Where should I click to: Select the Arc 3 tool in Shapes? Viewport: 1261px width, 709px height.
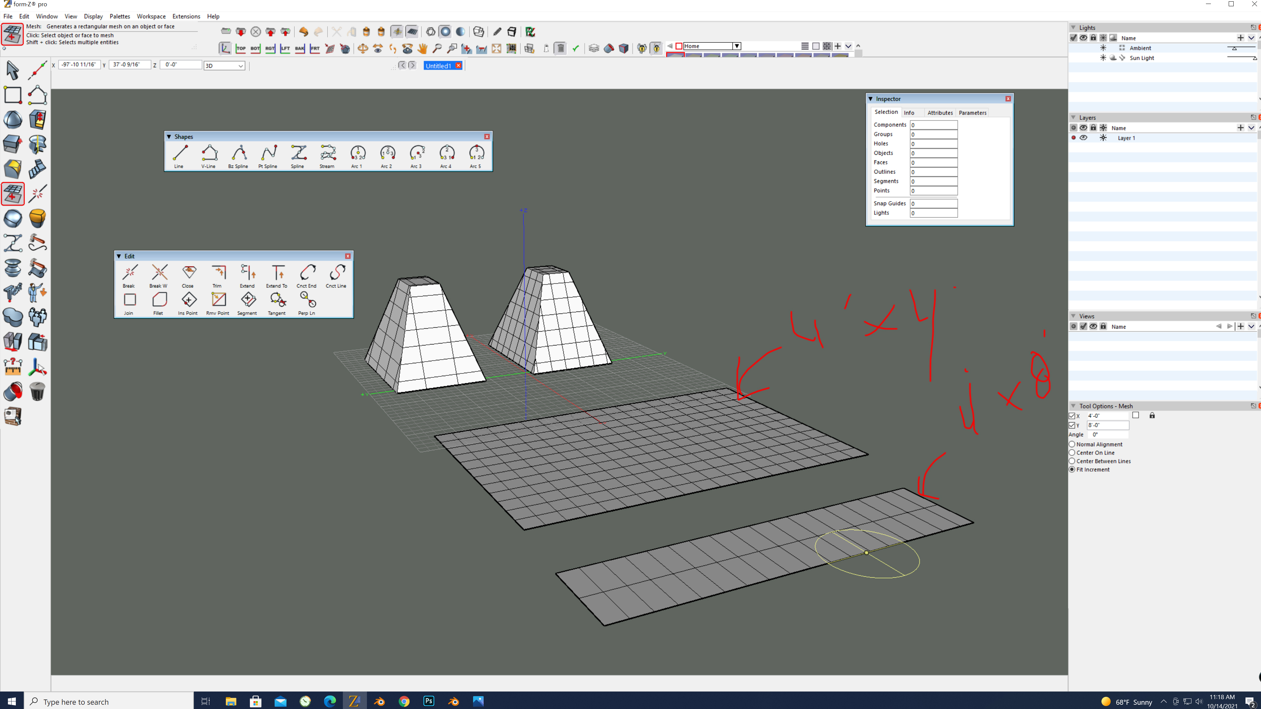[x=417, y=156]
